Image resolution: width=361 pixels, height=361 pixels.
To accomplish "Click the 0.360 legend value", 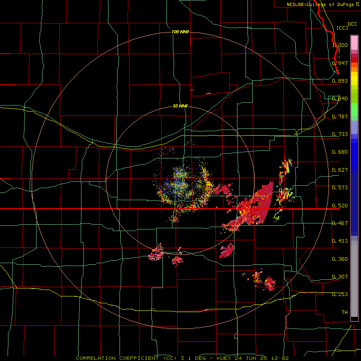I will 340,259.
